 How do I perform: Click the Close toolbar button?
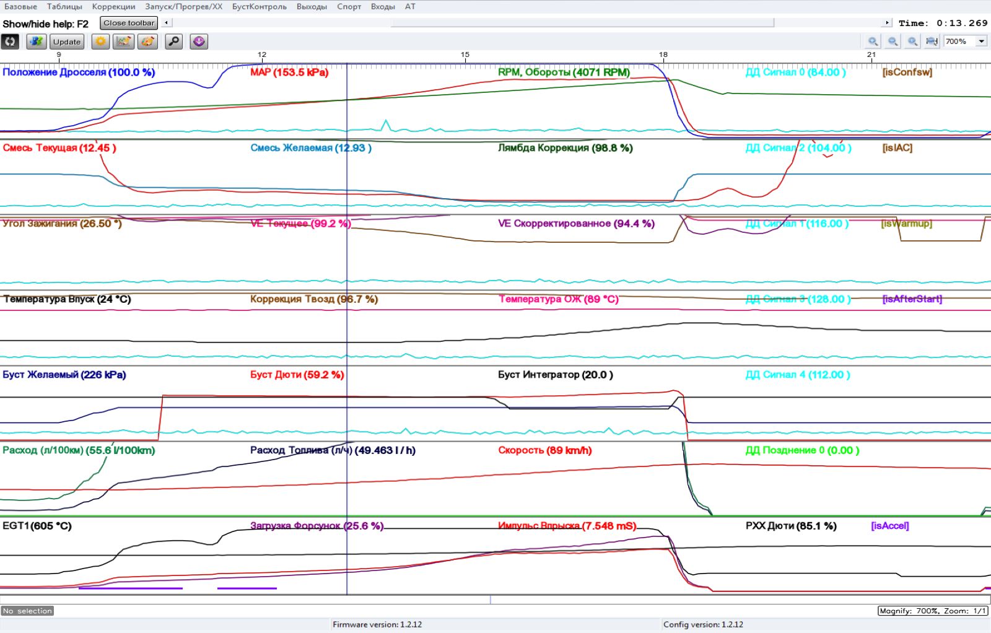click(129, 23)
